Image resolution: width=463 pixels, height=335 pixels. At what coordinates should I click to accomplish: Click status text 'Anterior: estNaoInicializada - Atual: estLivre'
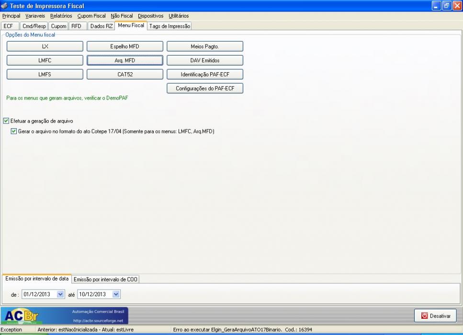click(85, 329)
